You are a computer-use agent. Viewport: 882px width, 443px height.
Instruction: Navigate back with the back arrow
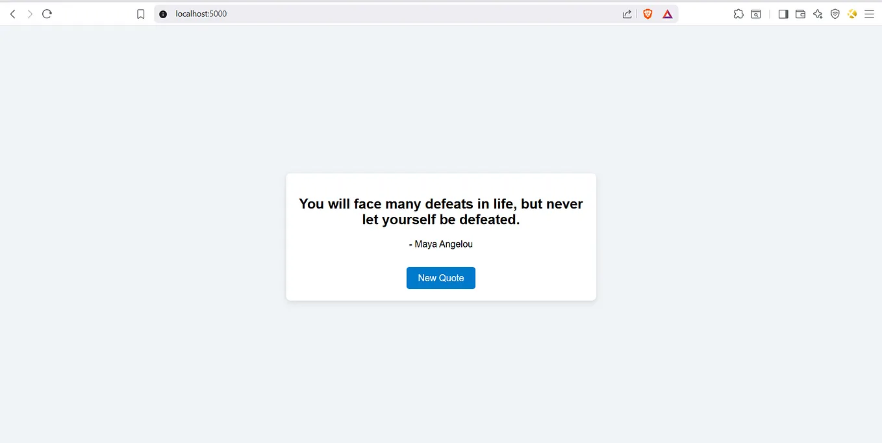[12, 13]
